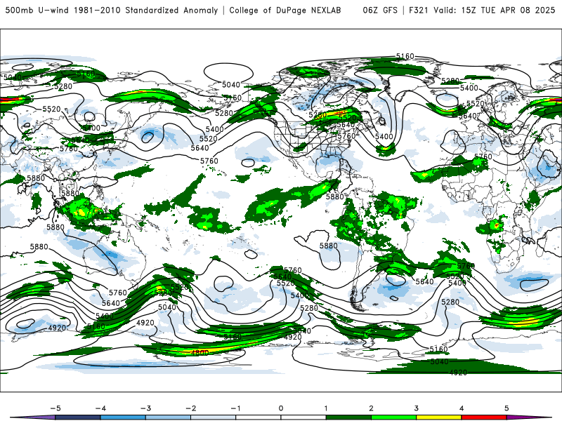Click the colorbar tick label '1'

point(326,408)
